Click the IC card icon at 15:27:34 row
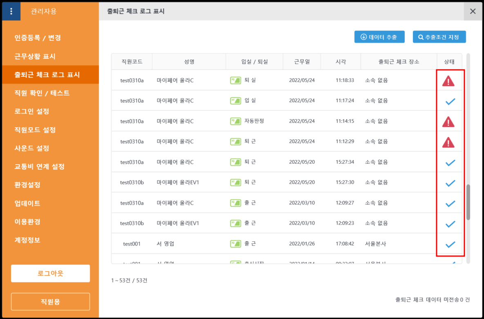 [235, 162]
